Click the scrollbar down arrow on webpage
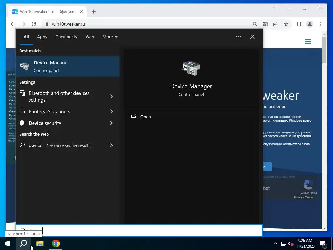333x250 pixels. click(324, 228)
